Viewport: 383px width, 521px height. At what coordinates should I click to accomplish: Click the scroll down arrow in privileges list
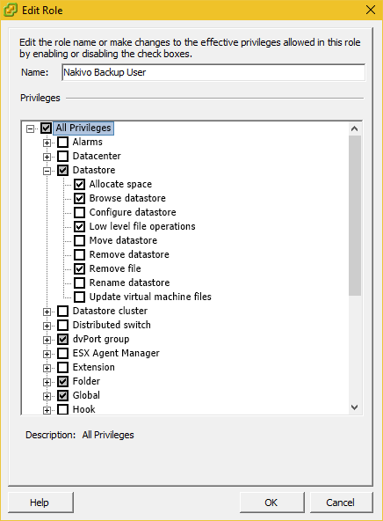pos(355,407)
